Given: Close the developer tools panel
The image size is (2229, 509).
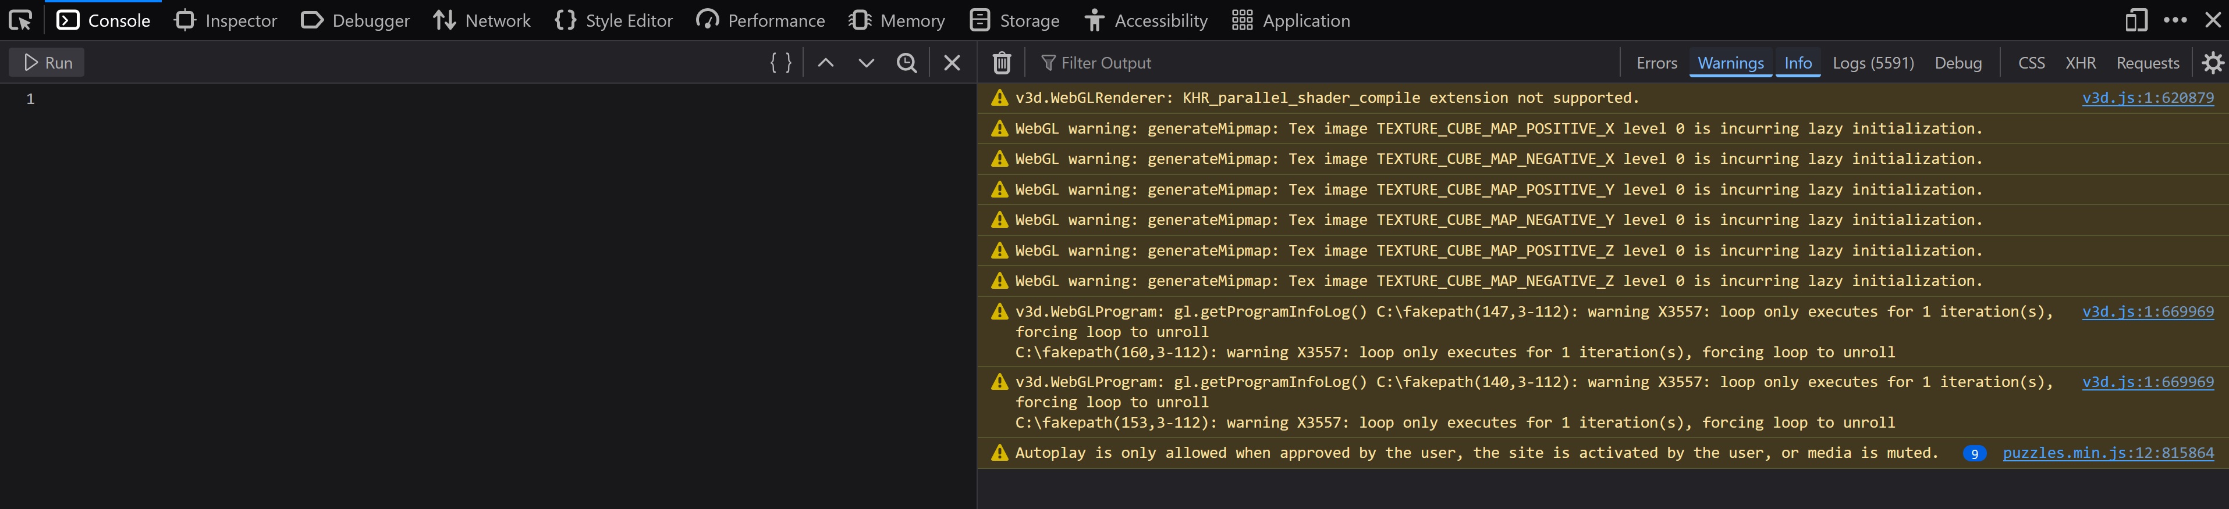Looking at the screenshot, I should (x=2213, y=20).
